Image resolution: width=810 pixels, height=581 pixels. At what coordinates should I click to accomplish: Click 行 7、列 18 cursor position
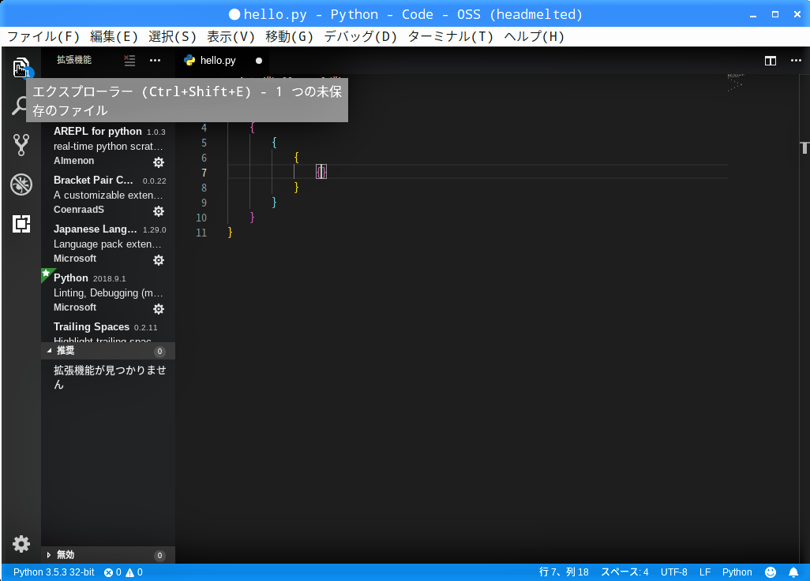(x=564, y=572)
